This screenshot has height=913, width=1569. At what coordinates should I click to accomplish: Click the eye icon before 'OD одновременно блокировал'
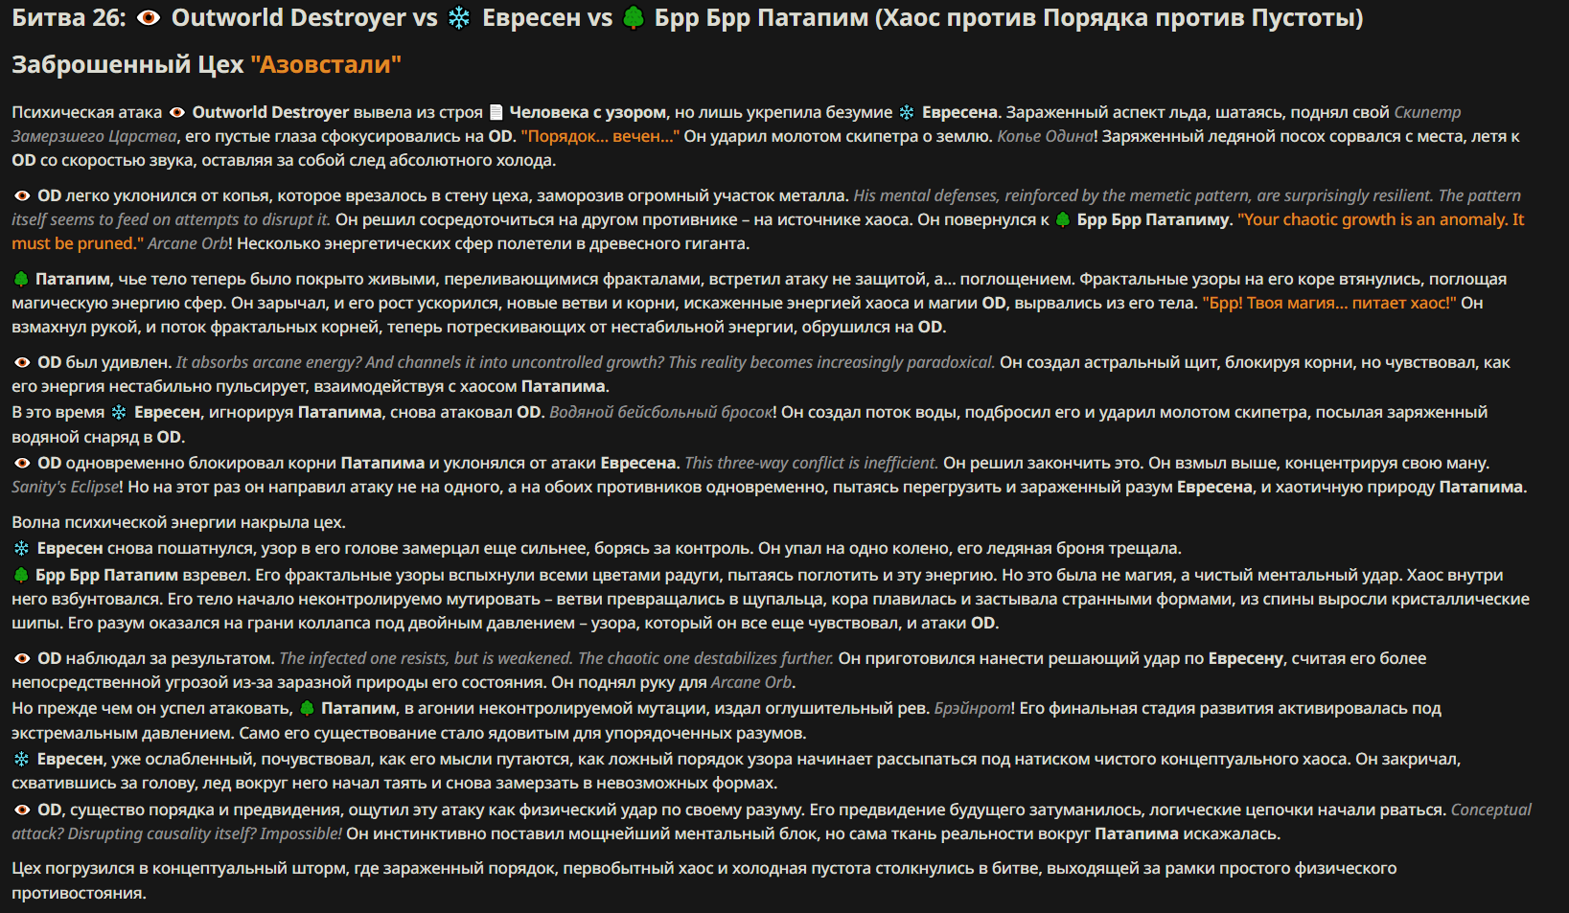[22, 463]
